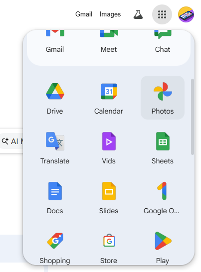The width and height of the screenshot is (201, 272).
Task: Open Images link in top bar
Action: tap(110, 14)
